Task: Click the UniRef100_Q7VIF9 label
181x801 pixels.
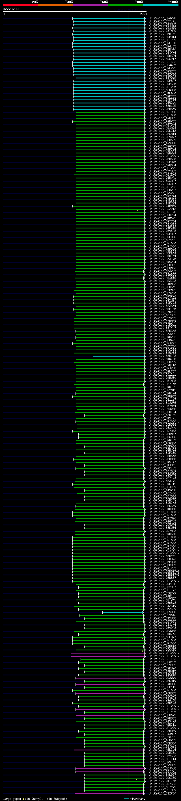Action: [162, 762]
